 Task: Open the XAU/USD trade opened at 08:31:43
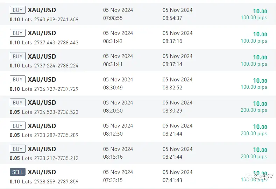pos(138,37)
